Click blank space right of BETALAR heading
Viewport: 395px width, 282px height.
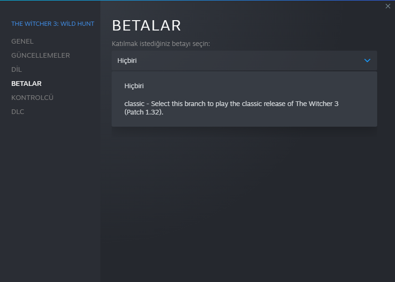[x=281, y=26]
